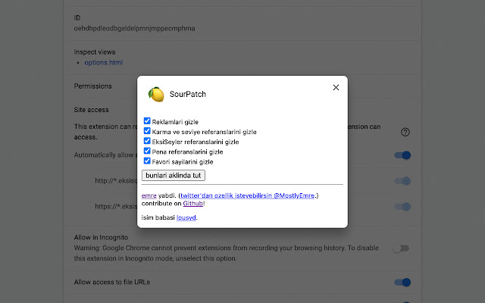This screenshot has width=485, height=303.
Task: Open the twitter @MostlyEmre link
Action: click(x=248, y=195)
